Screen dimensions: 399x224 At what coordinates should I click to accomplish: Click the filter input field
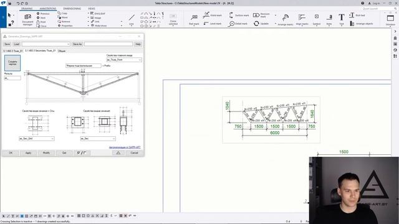coord(12,78)
